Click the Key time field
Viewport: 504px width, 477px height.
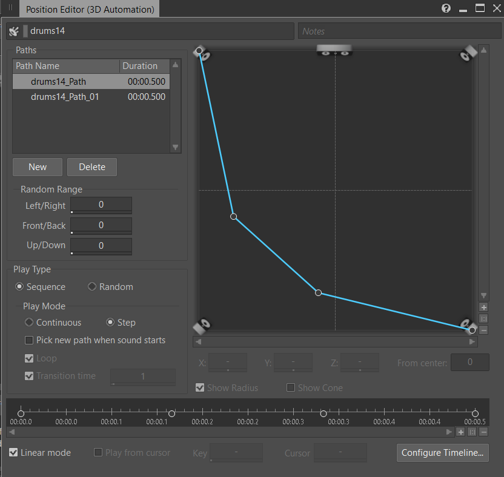(236, 453)
